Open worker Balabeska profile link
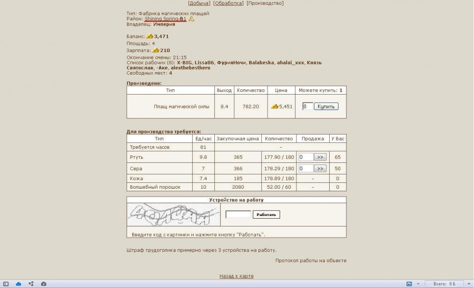 click(261, 63)
